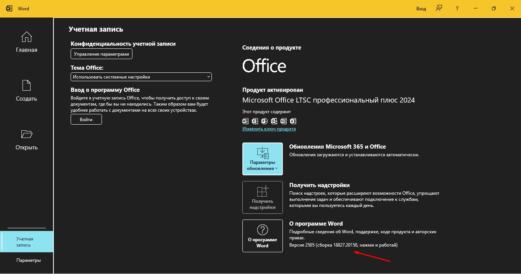This screenshot has width=521, height=274.
Task: Open the Создать (New) page
Action: point(26,91)
